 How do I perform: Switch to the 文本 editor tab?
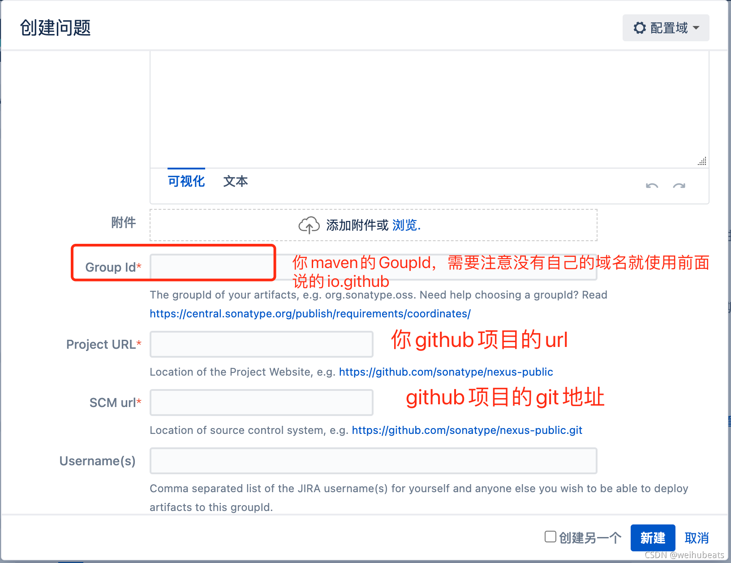point(236,181)
